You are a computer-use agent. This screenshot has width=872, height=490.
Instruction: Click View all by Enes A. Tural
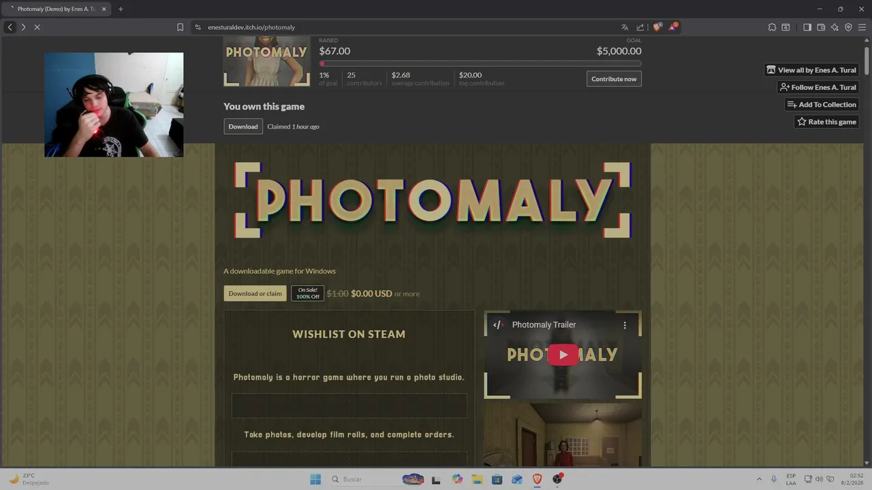pyautogui.click(x=811, y=69)
